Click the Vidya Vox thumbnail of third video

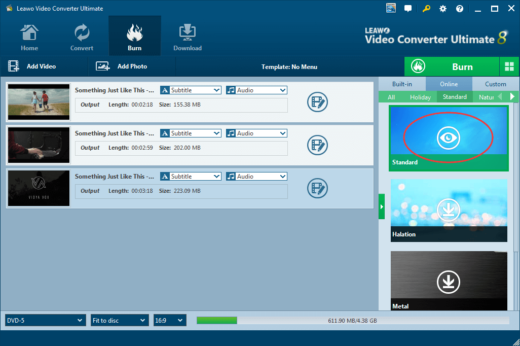39,188
